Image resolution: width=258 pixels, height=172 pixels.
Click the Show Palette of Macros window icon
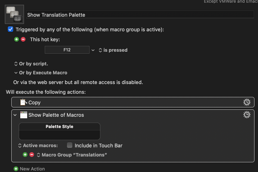pyautogui.click(x=24, y=115)
